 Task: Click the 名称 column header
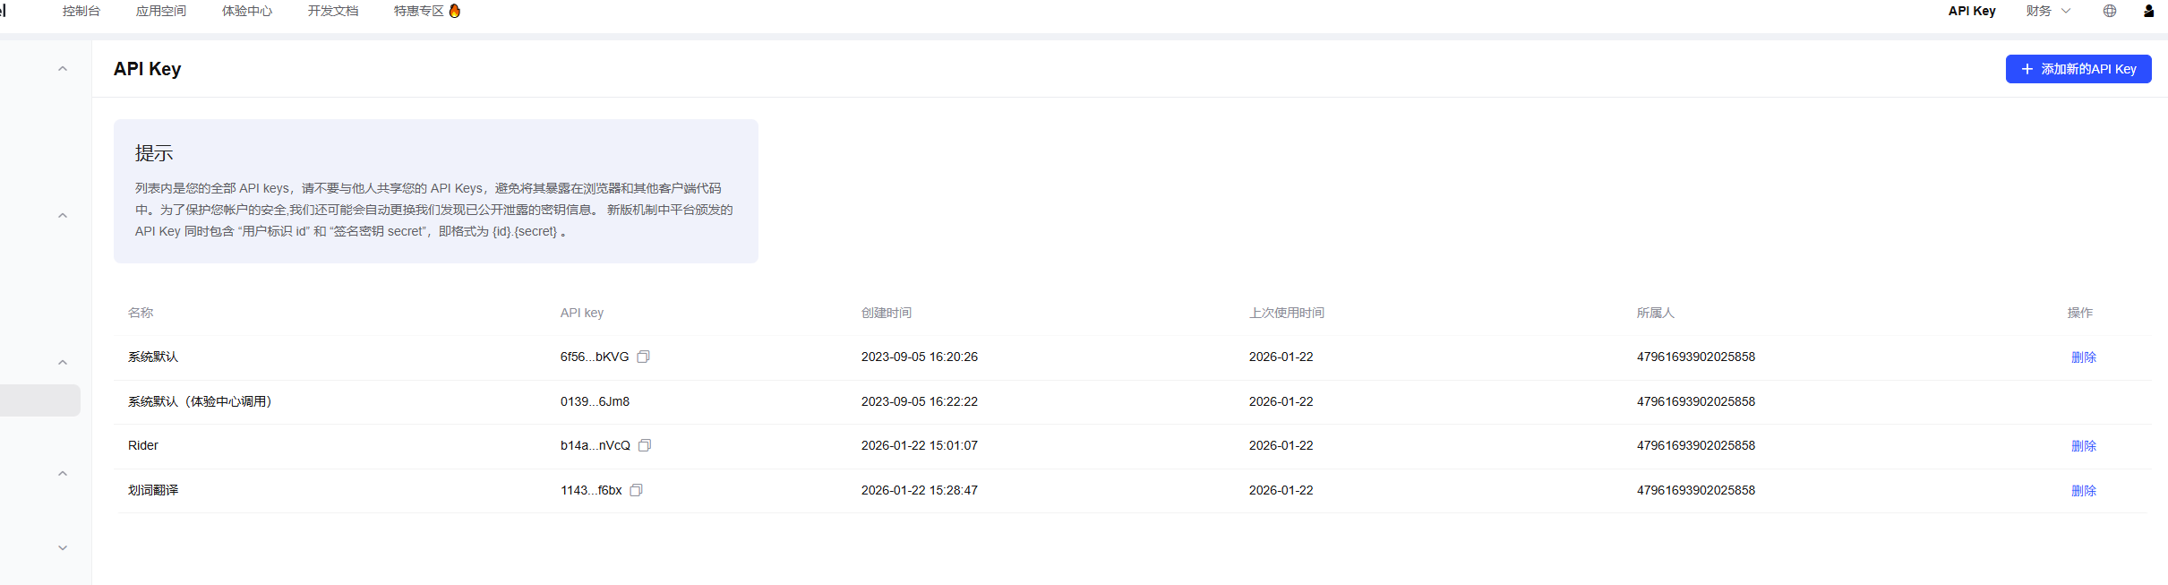pyautogui.click(x=141, y=313)
